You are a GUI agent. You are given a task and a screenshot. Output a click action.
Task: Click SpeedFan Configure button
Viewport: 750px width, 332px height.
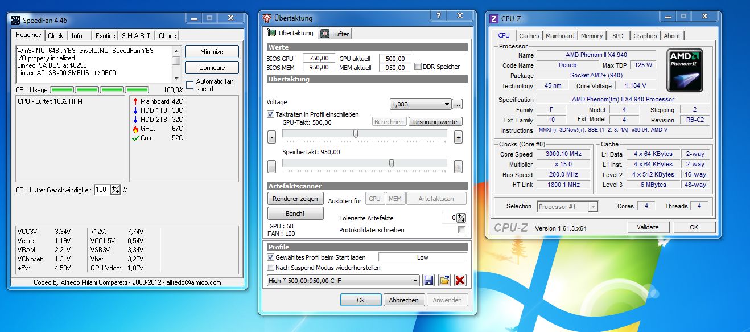click(212, 68)
